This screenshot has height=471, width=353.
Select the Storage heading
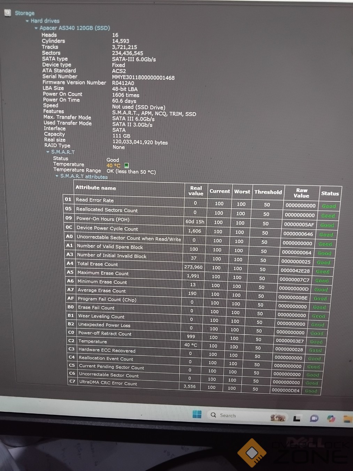coord(25,13)
